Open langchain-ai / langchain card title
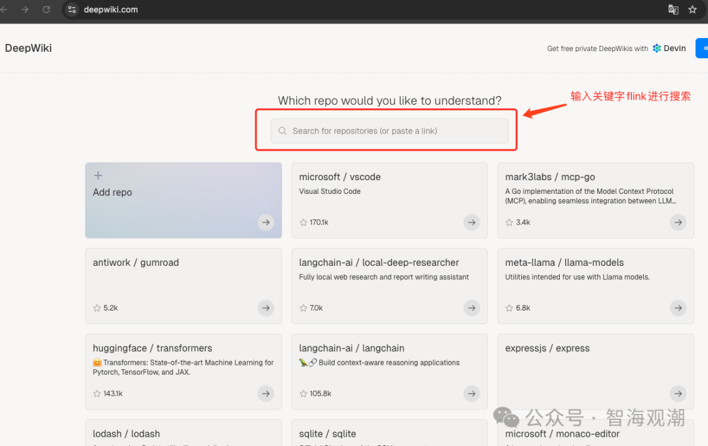The height and width of the screenshot is (446, 708). 352,348
